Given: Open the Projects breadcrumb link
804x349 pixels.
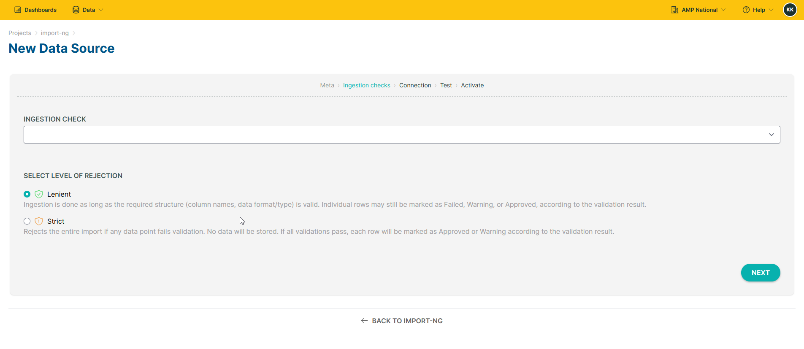Looking at the screenshot, I should click(20, 33).
